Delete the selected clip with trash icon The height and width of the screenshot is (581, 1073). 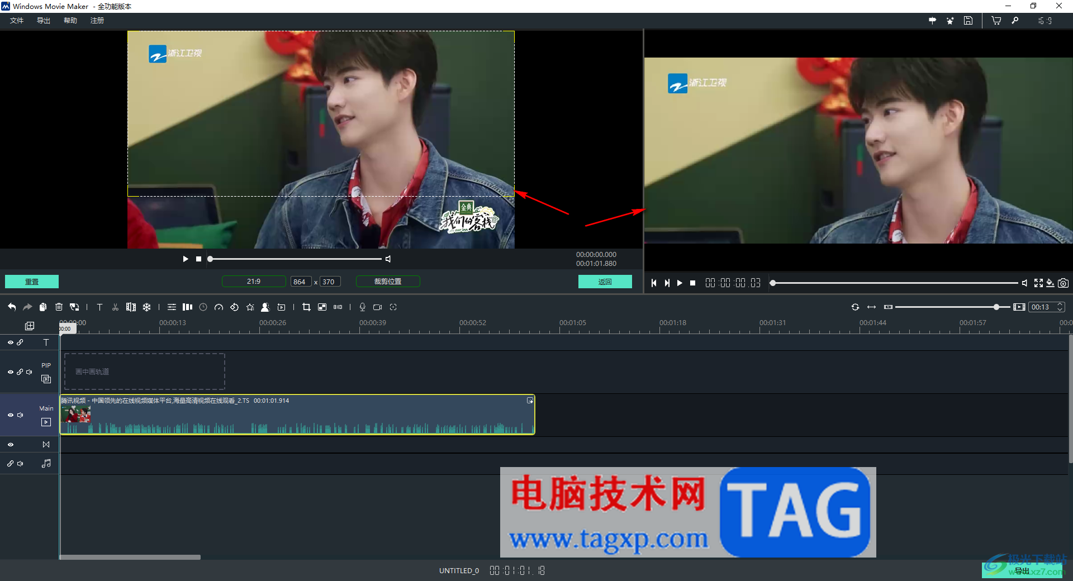tap(59, 307)
